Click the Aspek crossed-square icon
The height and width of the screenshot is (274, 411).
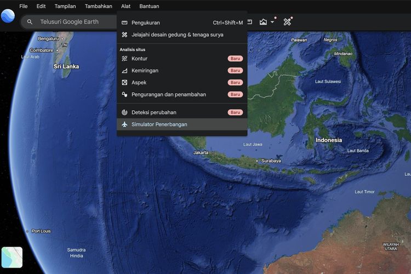point(124,82)
